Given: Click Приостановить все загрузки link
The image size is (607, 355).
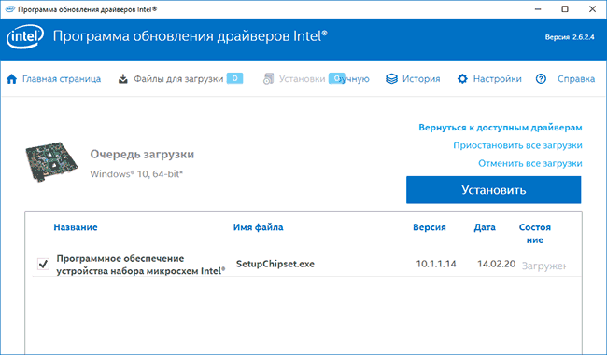Looking at the screenshot, I should pos(517,145).
